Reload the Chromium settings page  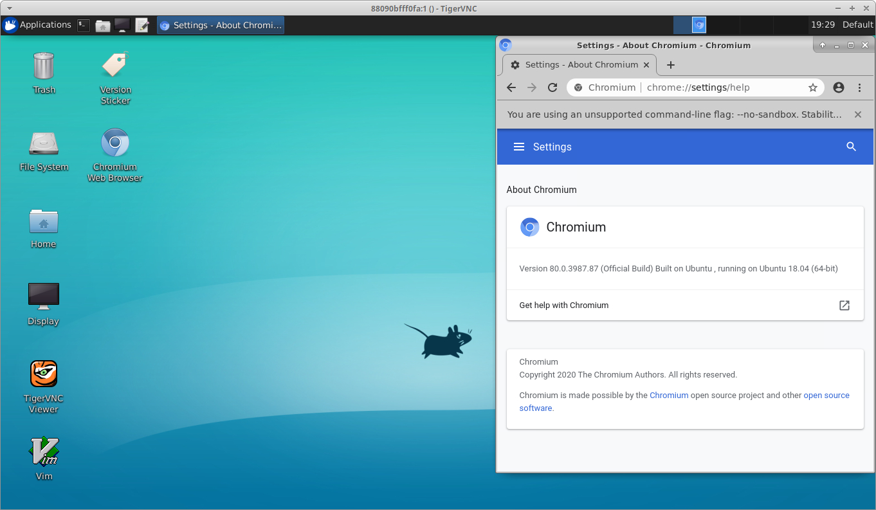coord(552,87)
